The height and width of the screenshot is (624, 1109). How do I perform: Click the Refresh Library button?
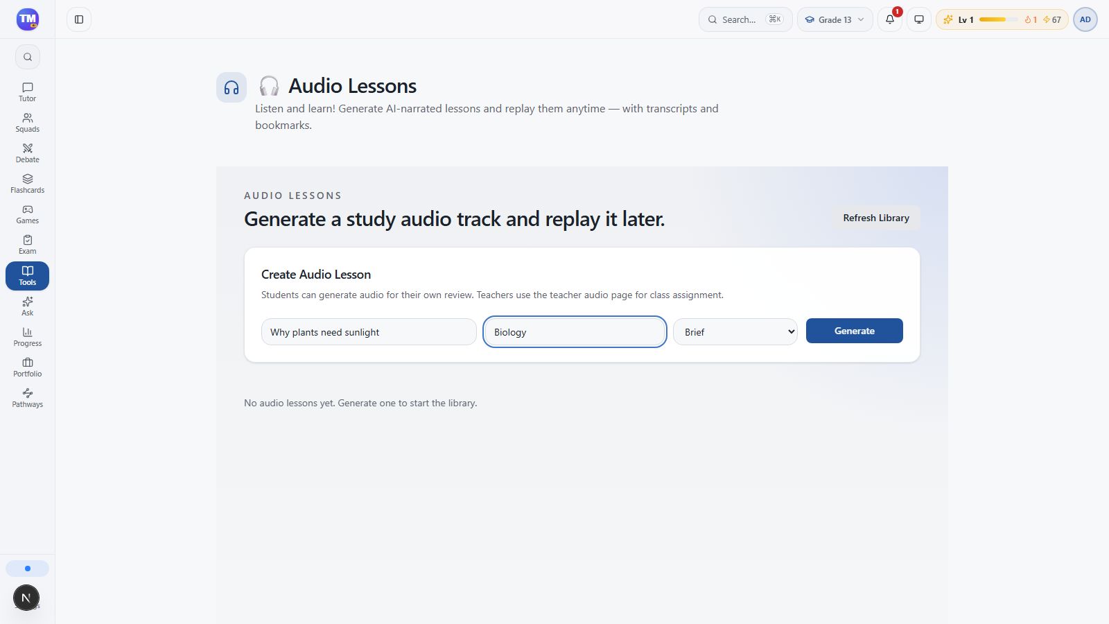click(876, 218)
